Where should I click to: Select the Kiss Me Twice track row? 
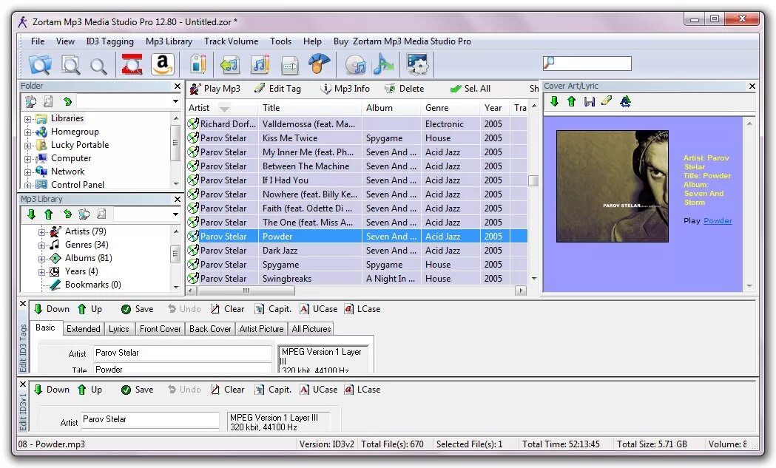[357, 138]
